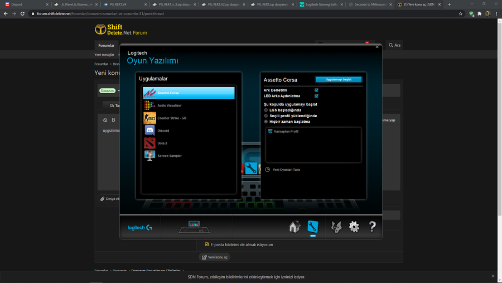Click the Logitech G logo

(139, 228)
